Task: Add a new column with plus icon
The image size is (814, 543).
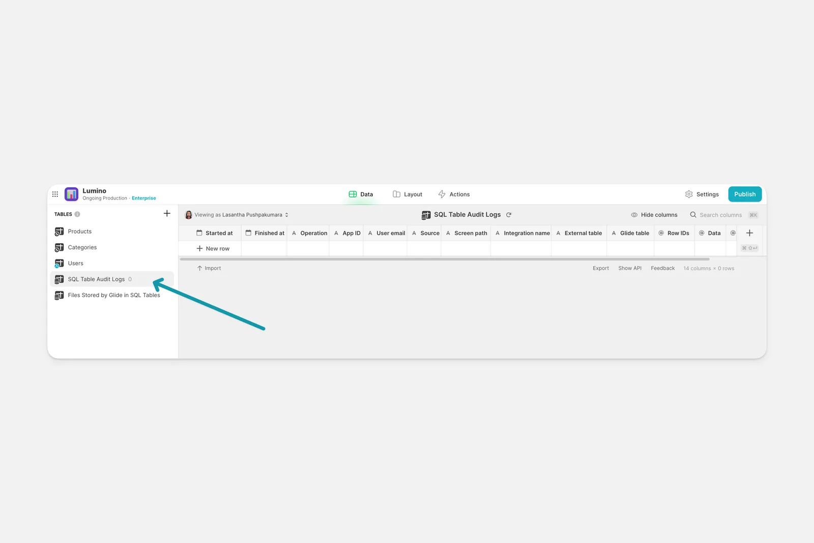Action: tap(749, 233)
